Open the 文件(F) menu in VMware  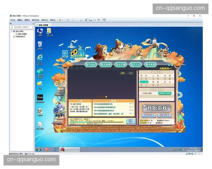[x=13, y=20]
